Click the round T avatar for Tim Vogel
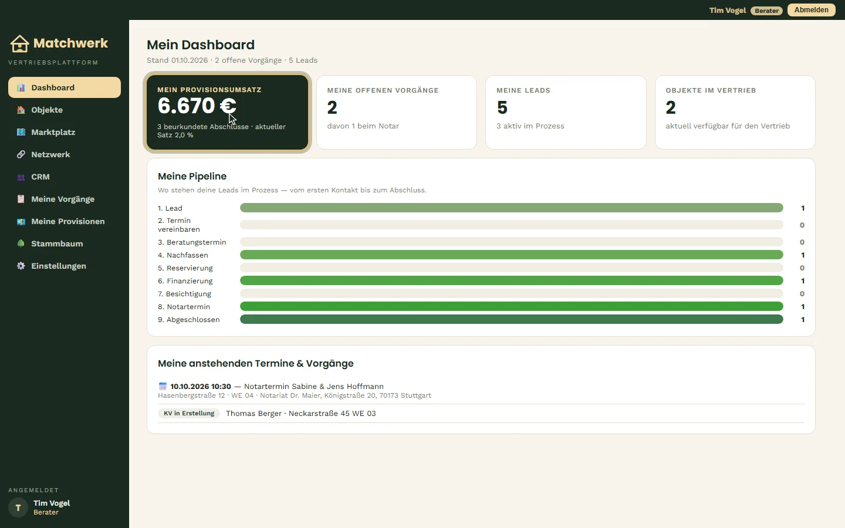The height and width of the screenshot is (528, 845). coord(18,507)
